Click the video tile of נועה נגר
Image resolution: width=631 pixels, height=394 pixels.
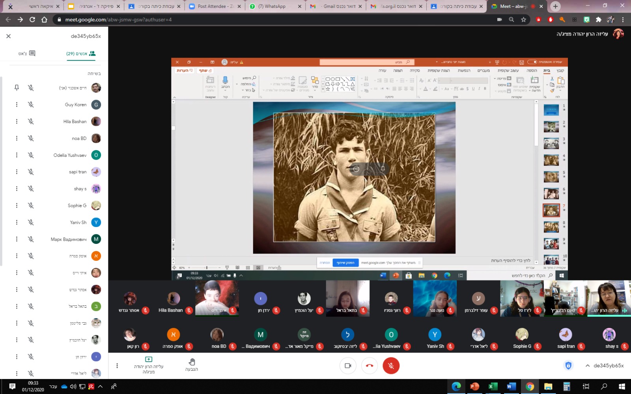pos(435,298)
